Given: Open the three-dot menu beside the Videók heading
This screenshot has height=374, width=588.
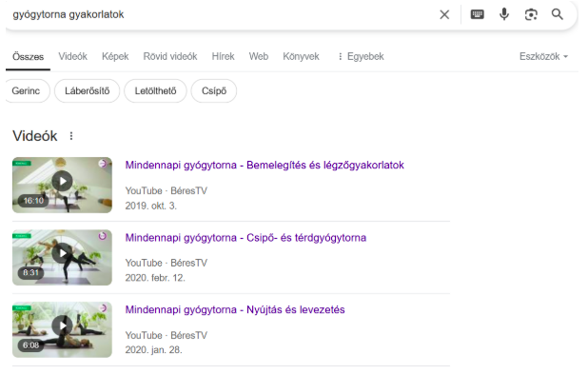Looking at the screenshot, I should pos(71,136).
